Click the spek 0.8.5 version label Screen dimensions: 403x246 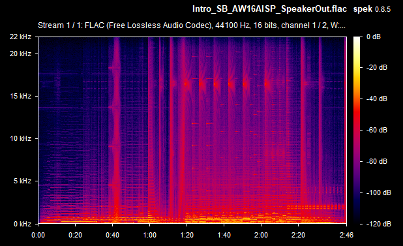coord(372,9)
